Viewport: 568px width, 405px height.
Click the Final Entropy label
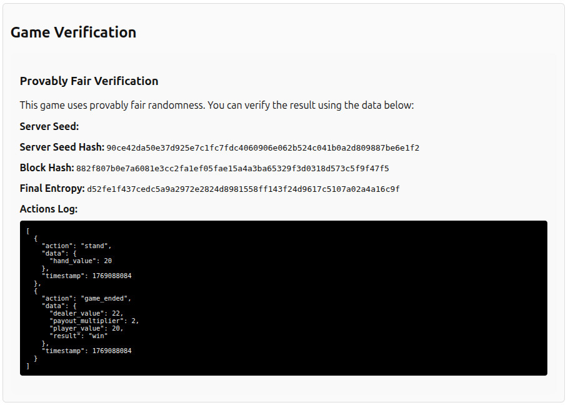pos(52,188)
